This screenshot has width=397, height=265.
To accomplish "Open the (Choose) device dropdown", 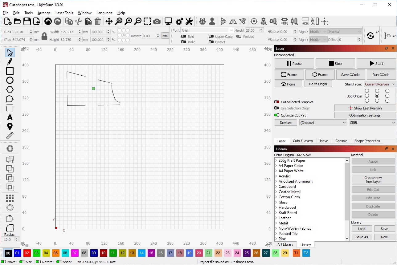I will click(x=323, y=123).
